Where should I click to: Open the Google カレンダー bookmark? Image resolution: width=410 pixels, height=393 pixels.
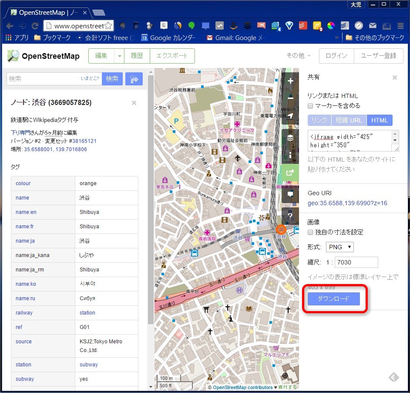click(168, 38)
